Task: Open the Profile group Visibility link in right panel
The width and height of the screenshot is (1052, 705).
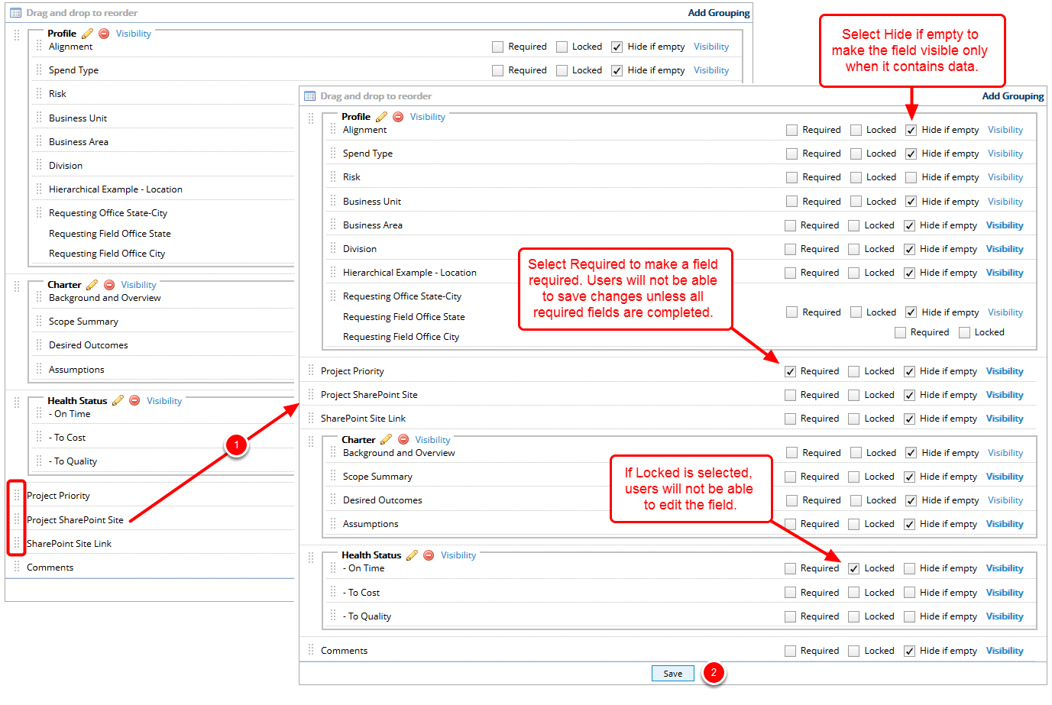Action: (427, 117)
